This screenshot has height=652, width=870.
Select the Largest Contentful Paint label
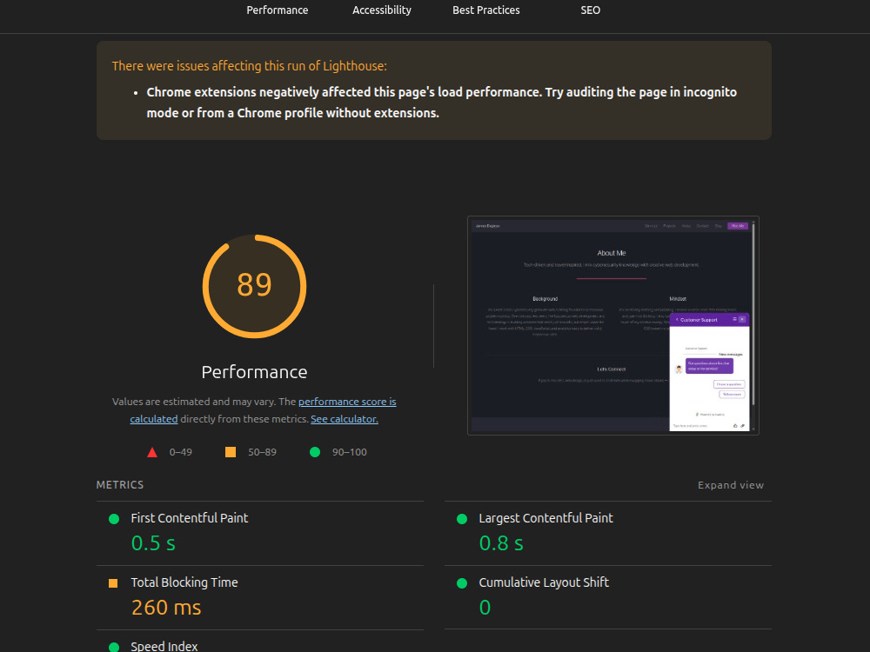click(x=546, y=518)
